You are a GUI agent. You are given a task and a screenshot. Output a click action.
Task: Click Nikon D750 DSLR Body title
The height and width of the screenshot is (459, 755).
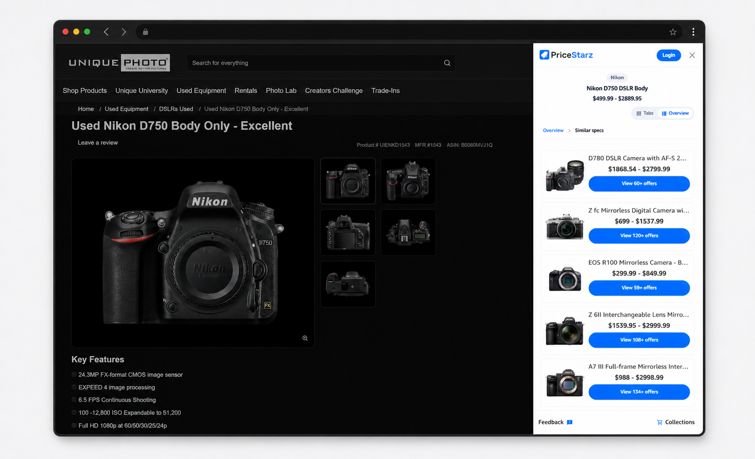(x=617, y=88)
